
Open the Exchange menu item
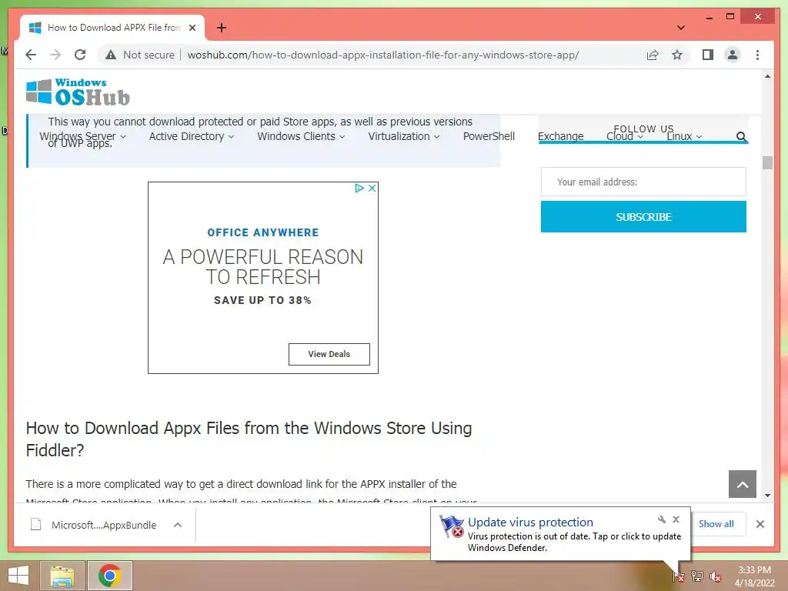560,136
